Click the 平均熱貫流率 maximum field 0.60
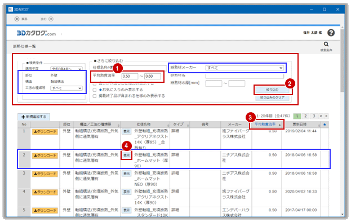 [x=153, y=76]
